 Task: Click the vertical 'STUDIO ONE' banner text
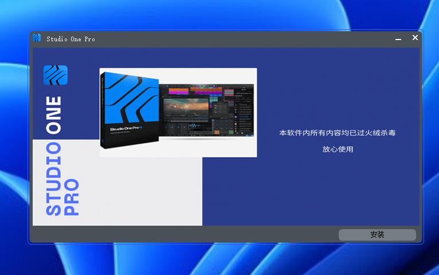[x=53, y=156]
